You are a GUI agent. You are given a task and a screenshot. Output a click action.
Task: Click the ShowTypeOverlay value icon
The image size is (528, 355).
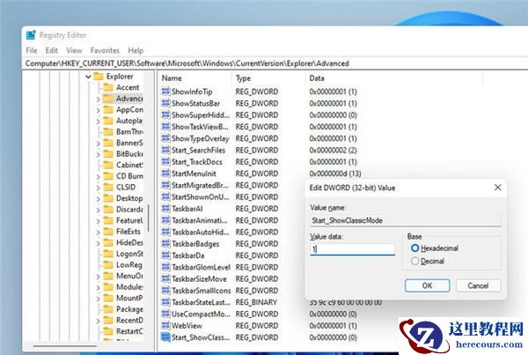point(165,138)
